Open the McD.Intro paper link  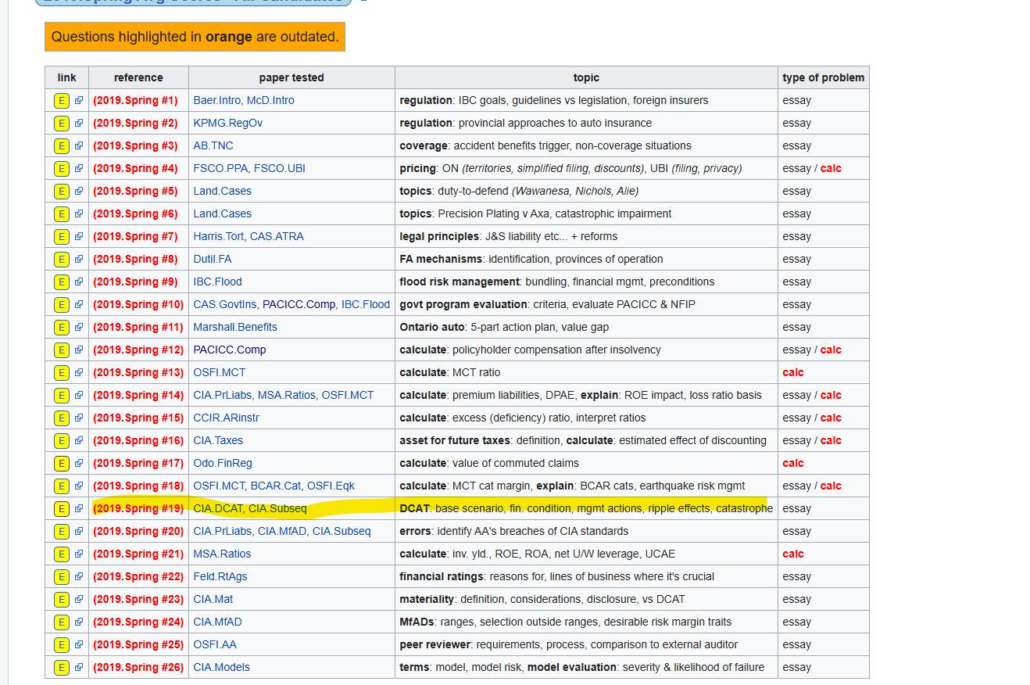coord(270,100)
